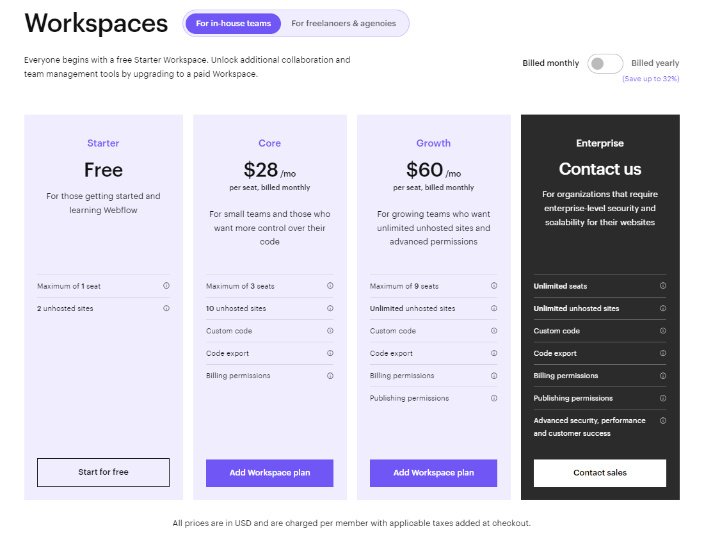Open info icon for Starter Maximum of 1 seat
This screenshot has width=713, height=535.
click(x=166, y=286)
